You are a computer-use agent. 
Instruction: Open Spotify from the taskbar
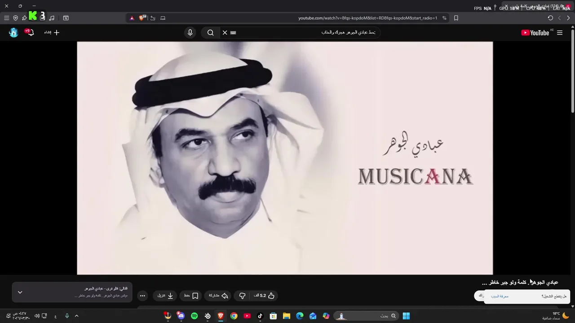[194, 316]
